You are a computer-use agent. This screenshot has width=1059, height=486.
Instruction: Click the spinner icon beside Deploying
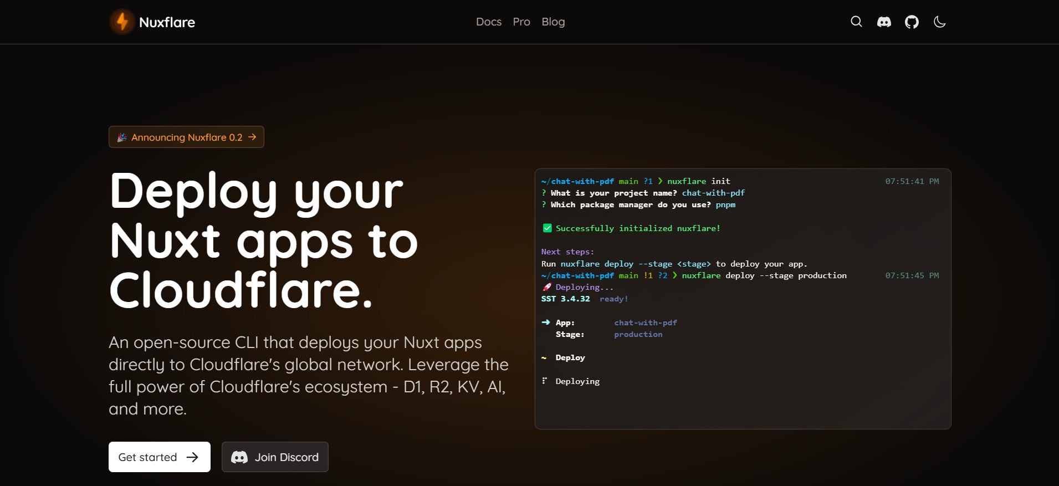[x=545, y=381]
